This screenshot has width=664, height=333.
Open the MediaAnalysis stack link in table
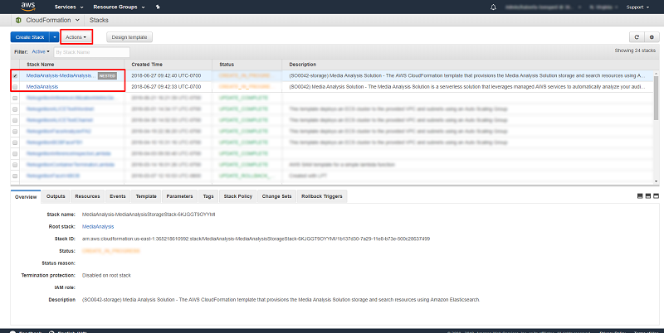point(42,87)
